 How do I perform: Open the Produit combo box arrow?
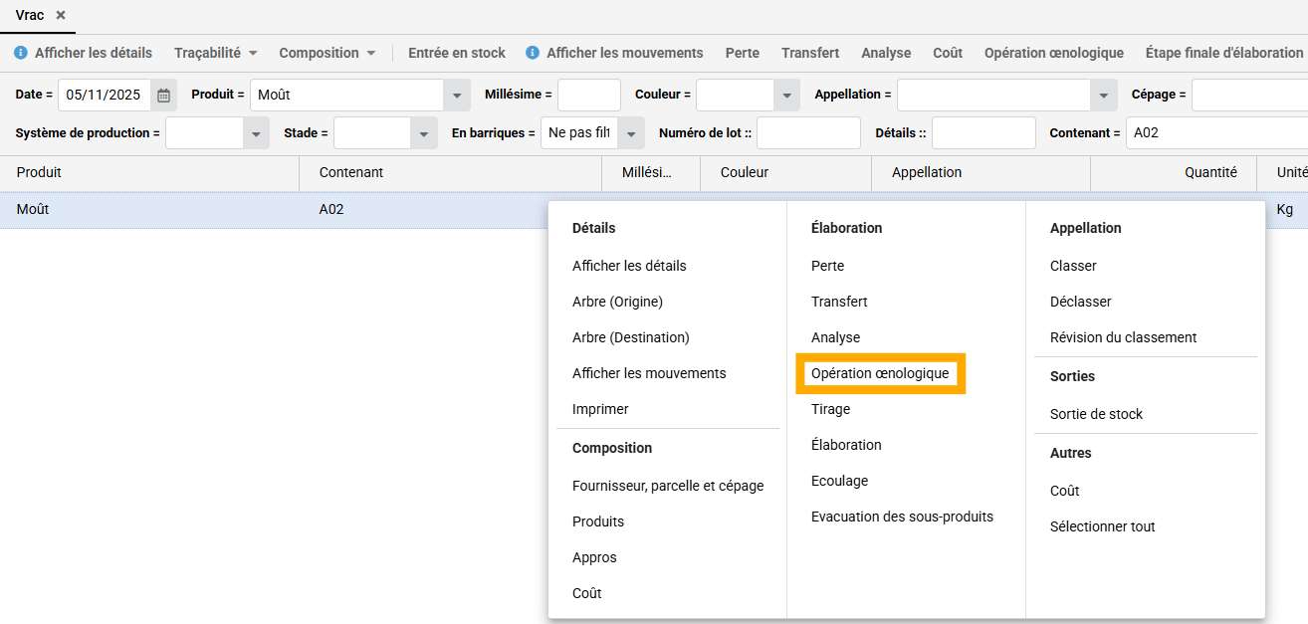[x=457, y=96]
